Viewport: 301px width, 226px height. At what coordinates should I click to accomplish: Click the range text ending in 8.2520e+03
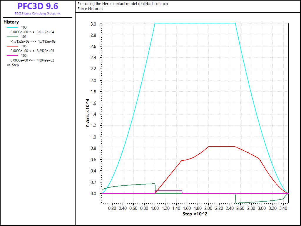[x=32, y=51]
